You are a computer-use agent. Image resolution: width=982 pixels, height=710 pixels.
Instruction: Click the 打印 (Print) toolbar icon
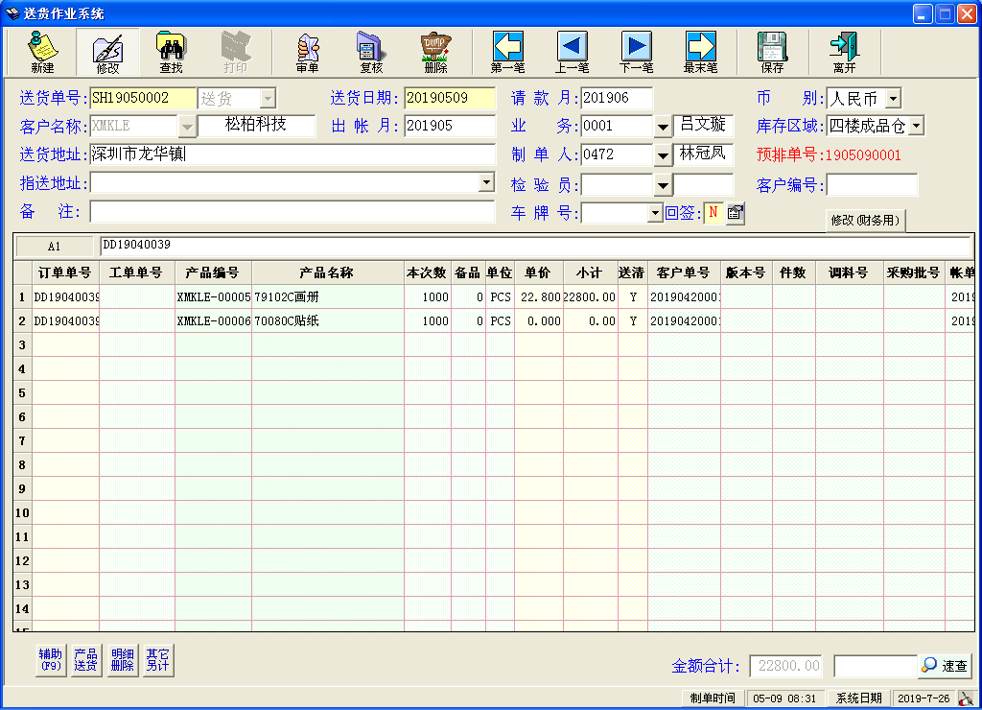pos(236,52)
